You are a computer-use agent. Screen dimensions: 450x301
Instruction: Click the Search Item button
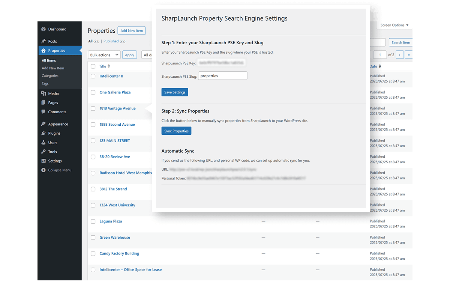click(400, 42)
